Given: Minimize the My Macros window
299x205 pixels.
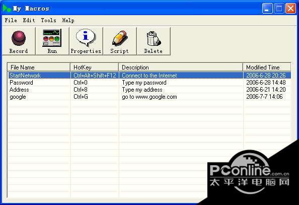Looking at the screenshot, I should point(267,9).
